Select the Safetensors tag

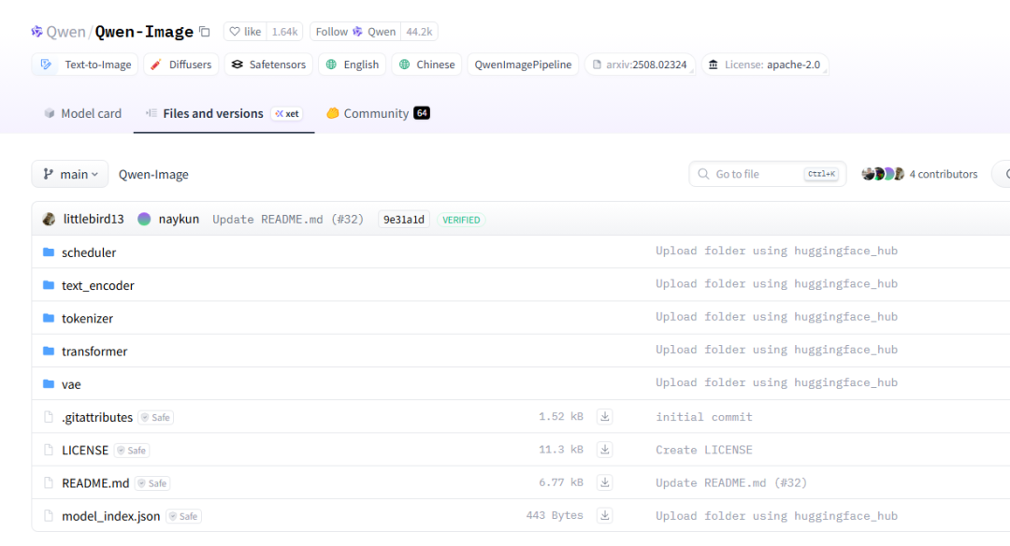(268, 65)
